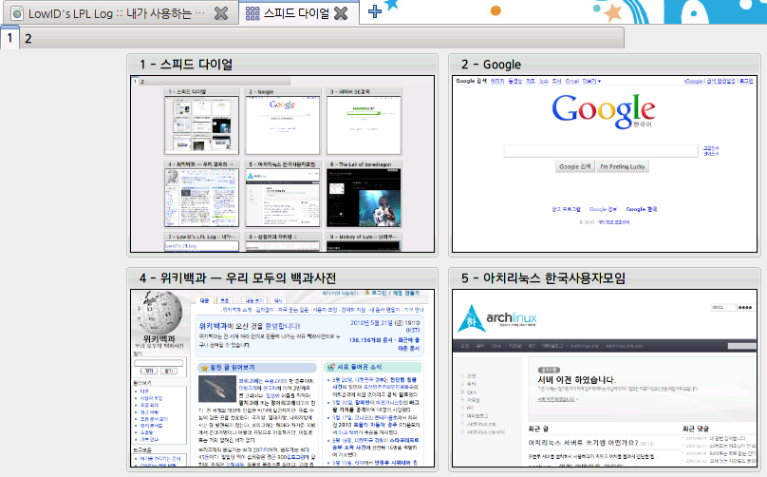This screenshot has height=477, width=767.
Task: Click the LowID's LPL Log tab favicon
Action: click(17, 13)
